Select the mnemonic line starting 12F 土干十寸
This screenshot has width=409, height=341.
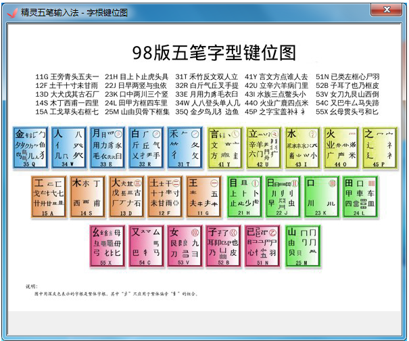(67, 86)
